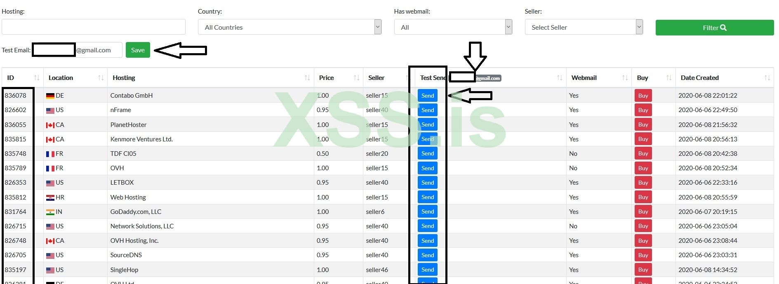779x284 pixels.
Task: Buy the PlanetHoster item
Action: pos(643,124)
